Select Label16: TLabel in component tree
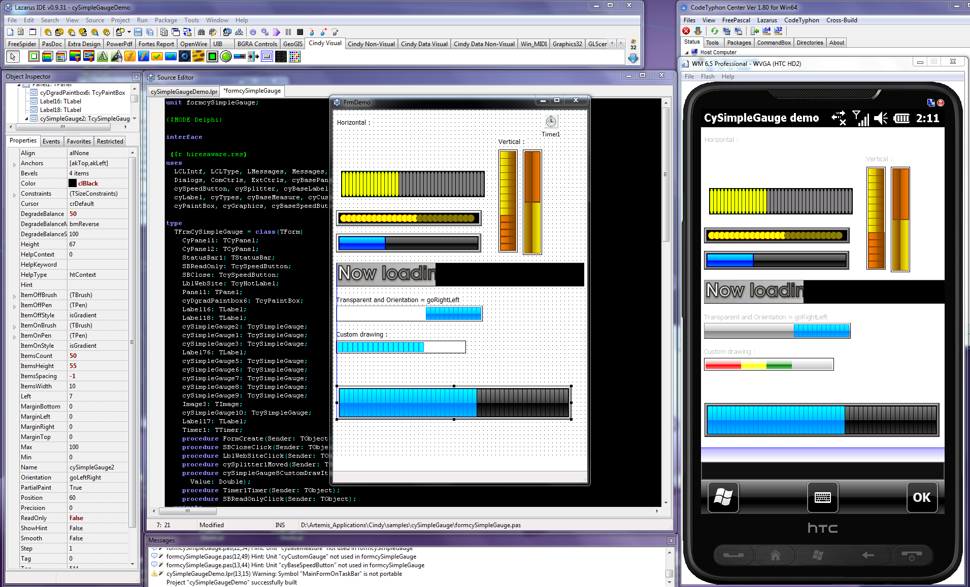970x587 pixels. click(60, 101)
